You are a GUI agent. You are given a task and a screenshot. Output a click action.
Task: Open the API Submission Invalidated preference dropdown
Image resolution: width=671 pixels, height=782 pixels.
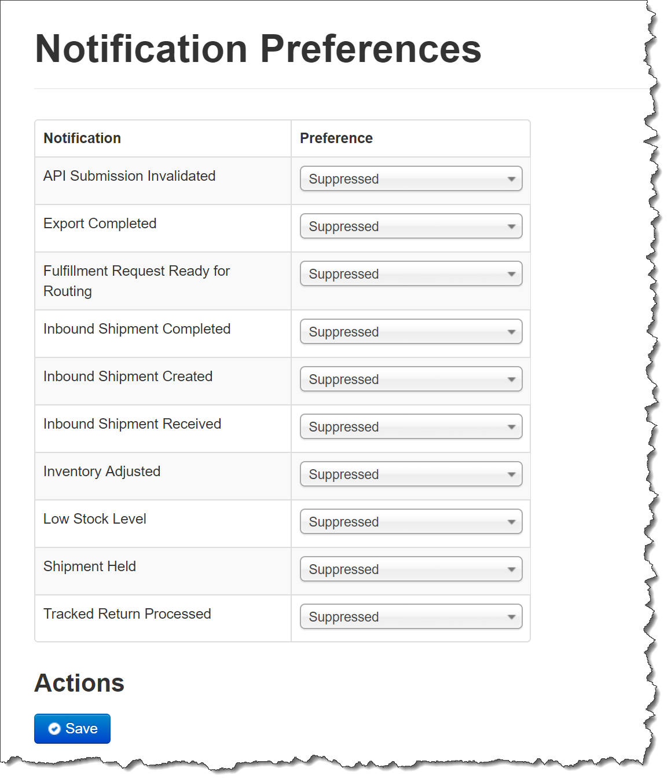(411, 178)
